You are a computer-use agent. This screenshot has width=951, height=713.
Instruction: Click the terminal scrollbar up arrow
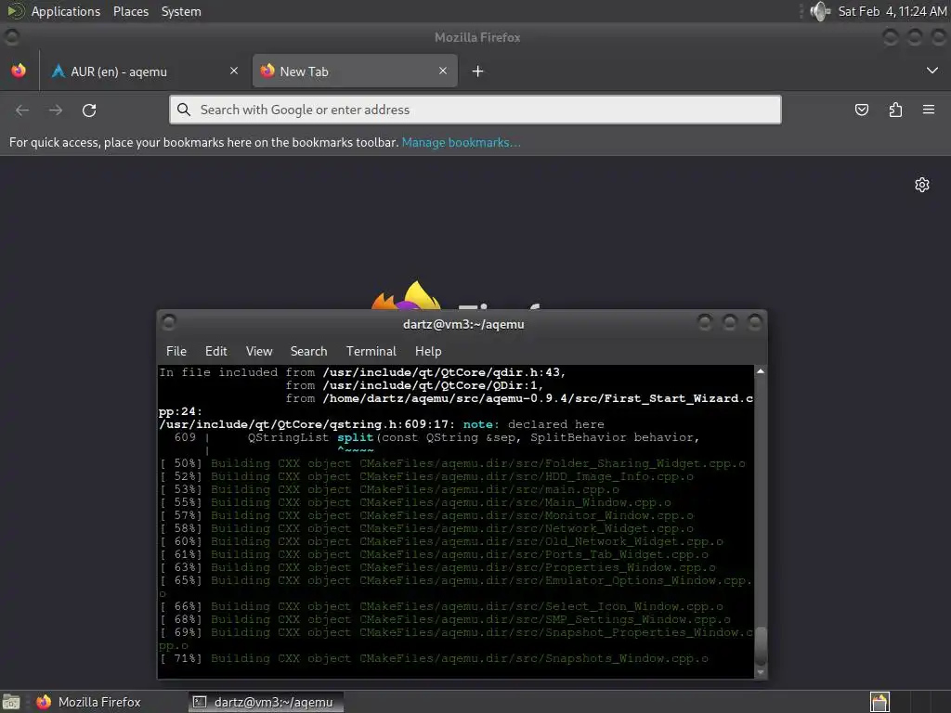point(761,371)
